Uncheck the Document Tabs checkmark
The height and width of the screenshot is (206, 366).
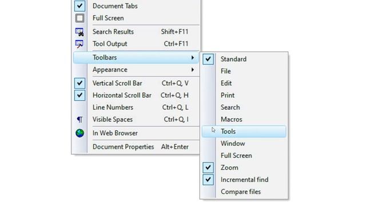click(79, 6)
